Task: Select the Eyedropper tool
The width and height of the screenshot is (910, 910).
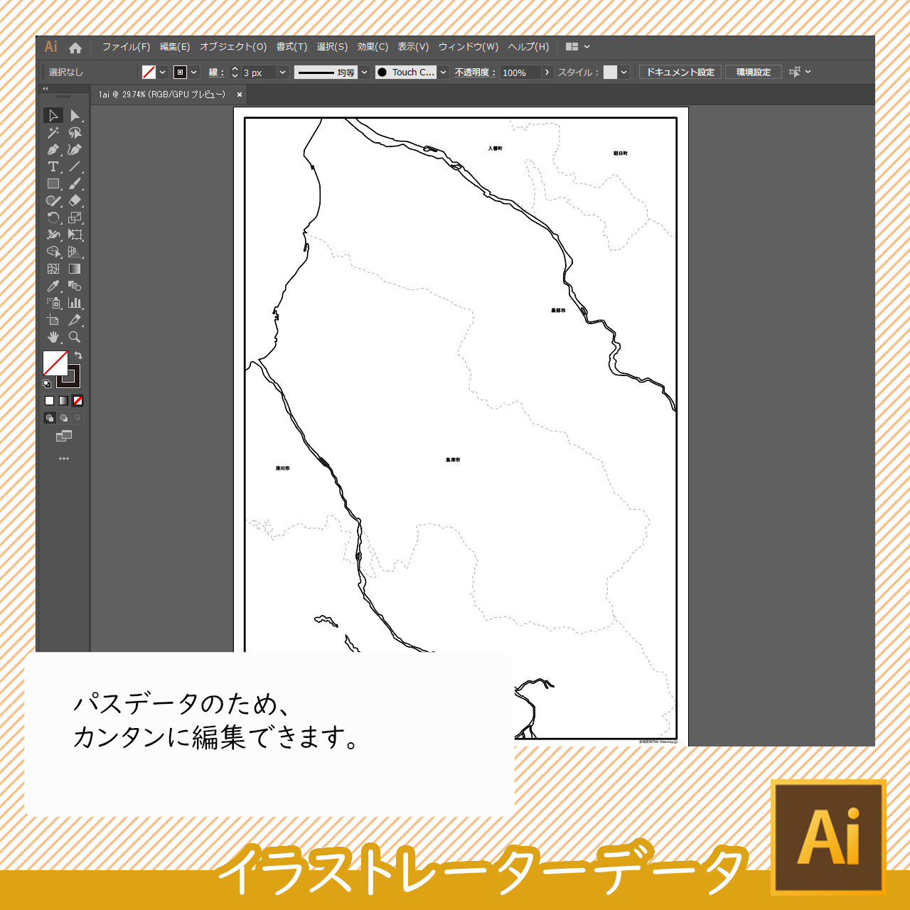Action: (53, 286)
